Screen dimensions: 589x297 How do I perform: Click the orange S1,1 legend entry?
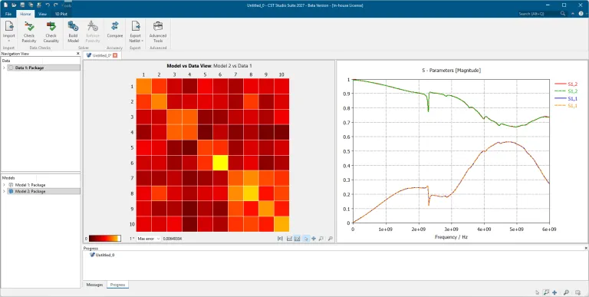pos(567,106)
